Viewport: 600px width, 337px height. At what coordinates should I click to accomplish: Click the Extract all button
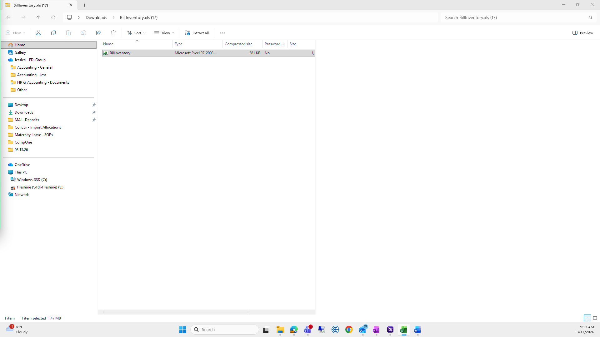(197, 33)
